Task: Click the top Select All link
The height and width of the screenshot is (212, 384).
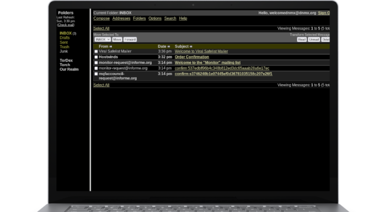Action: [x=102, y=29]
